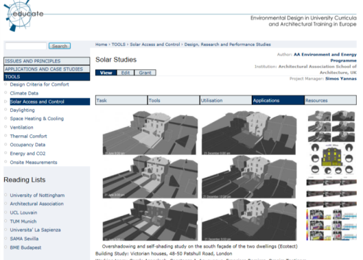Image resolution: width=363 pixels, height=260 pixels.
Task: Collapse the TOOLS section header
Action: point(47,77)
